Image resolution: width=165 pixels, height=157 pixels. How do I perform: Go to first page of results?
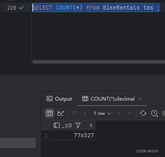74,113
